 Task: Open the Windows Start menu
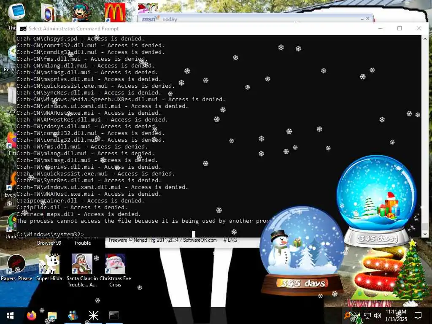tap(10, 316)
